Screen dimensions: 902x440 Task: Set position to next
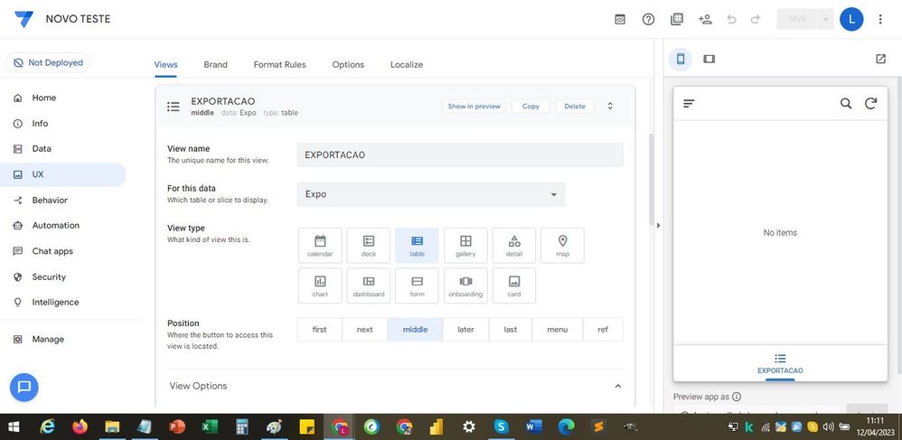(365, 330)
